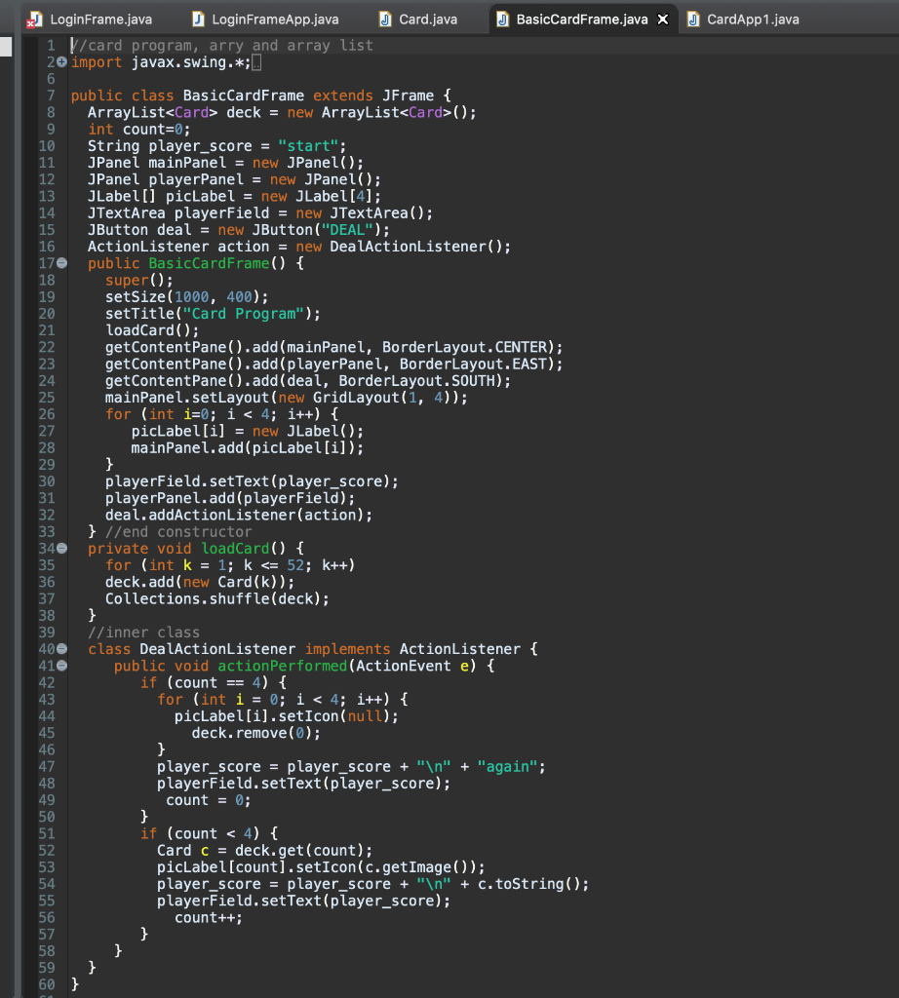The width and height of the screenshot is (899, 998).
Task: Click 'count++;' statement on line 56
Action: pos(209,918)
